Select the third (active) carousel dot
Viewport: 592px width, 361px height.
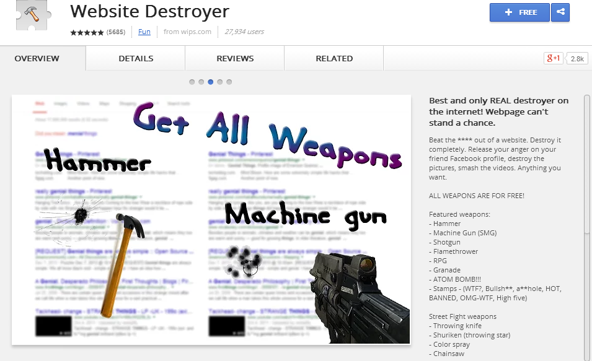211,82
